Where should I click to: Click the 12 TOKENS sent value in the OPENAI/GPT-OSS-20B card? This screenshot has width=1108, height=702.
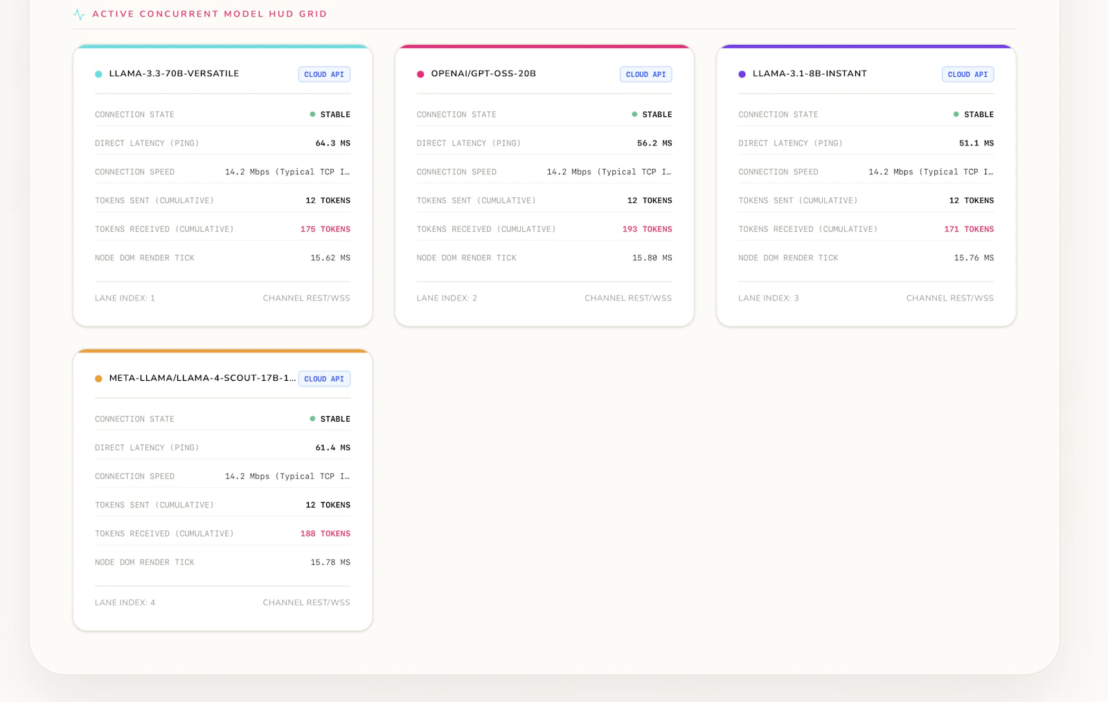[x=650, y=201]
